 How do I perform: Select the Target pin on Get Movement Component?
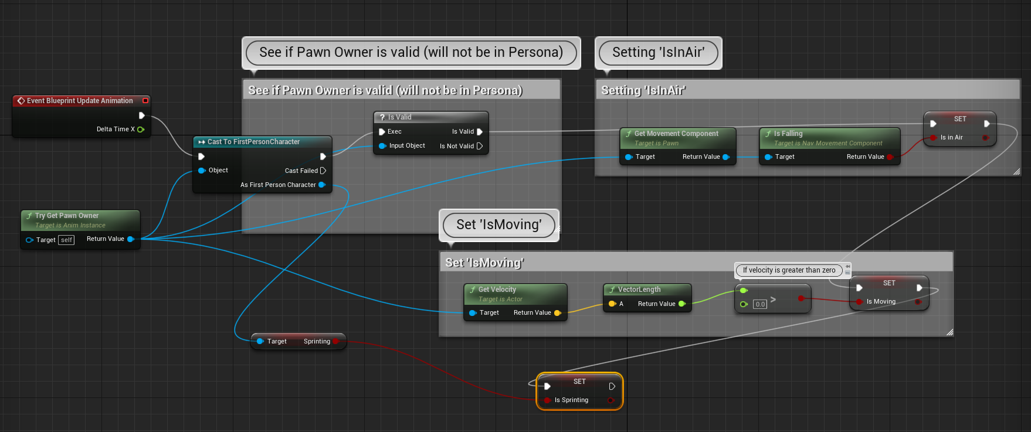[629, 157]
